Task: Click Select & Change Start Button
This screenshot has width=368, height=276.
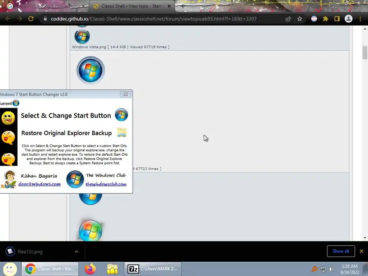Action: pos(66,115)
